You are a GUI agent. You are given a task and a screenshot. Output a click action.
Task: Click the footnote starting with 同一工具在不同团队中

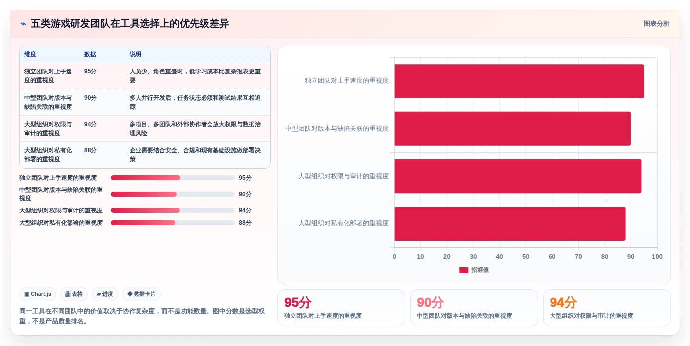tap(142, 316)
